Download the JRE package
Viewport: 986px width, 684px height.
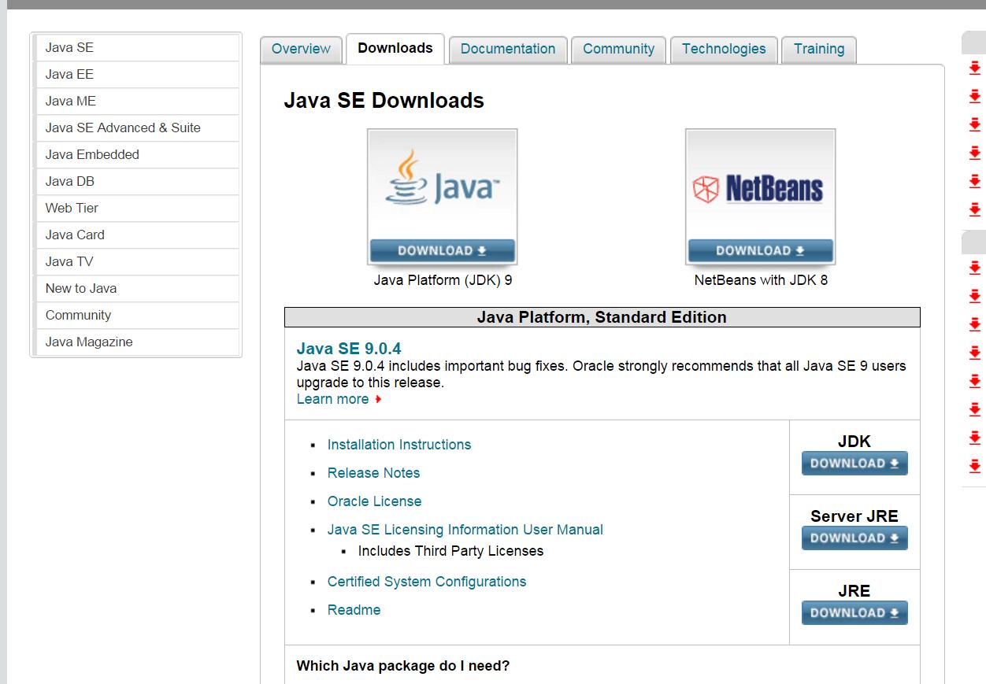[854, 613]
